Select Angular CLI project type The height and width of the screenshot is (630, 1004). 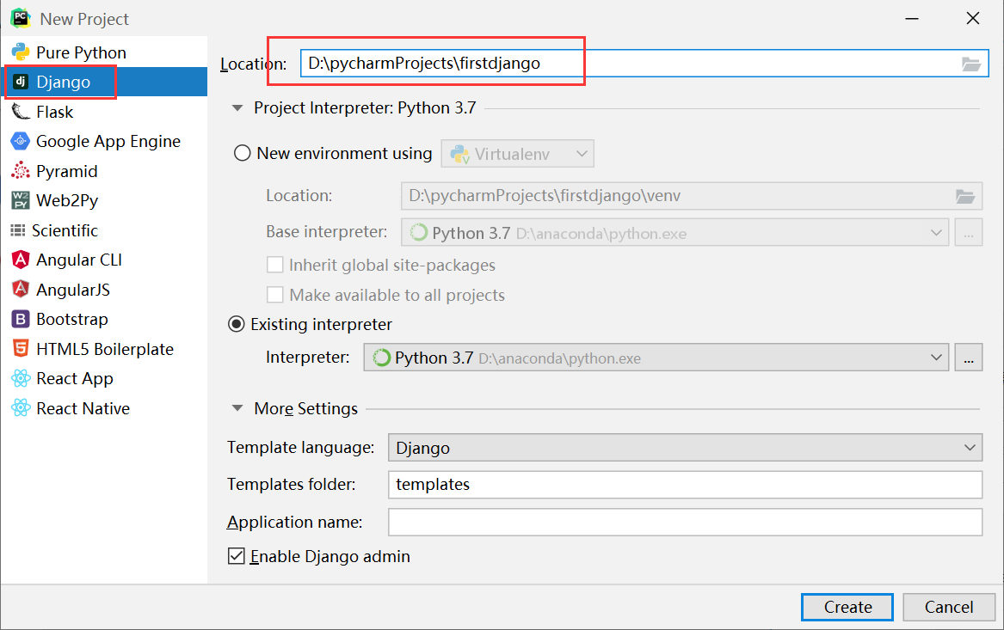(104, 260)
